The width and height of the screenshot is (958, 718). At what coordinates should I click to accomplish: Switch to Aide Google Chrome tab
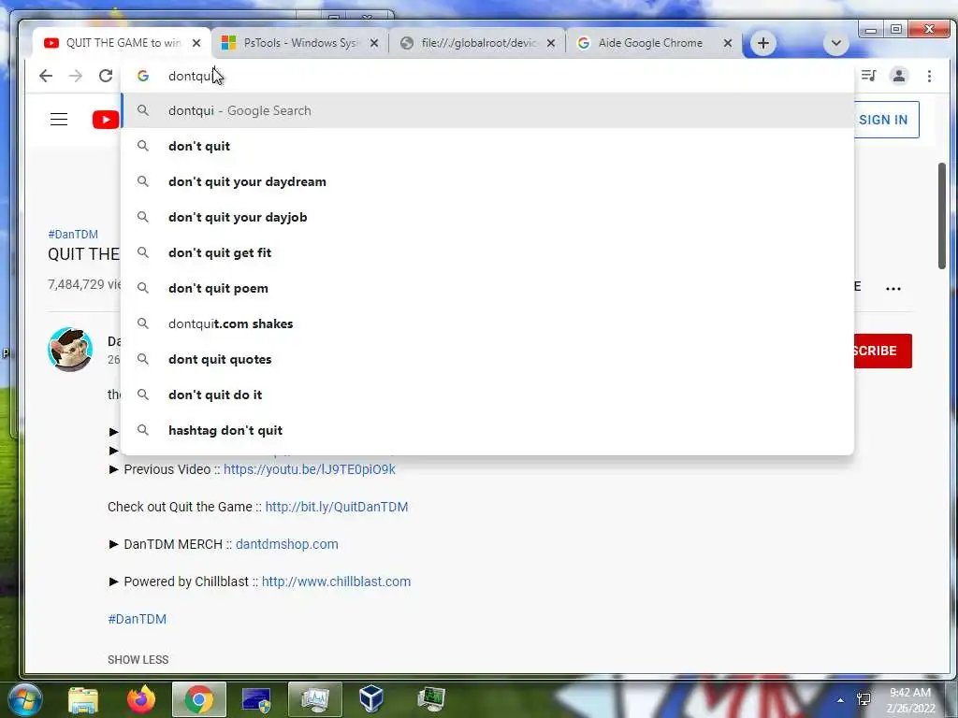(x=654, y=43)
